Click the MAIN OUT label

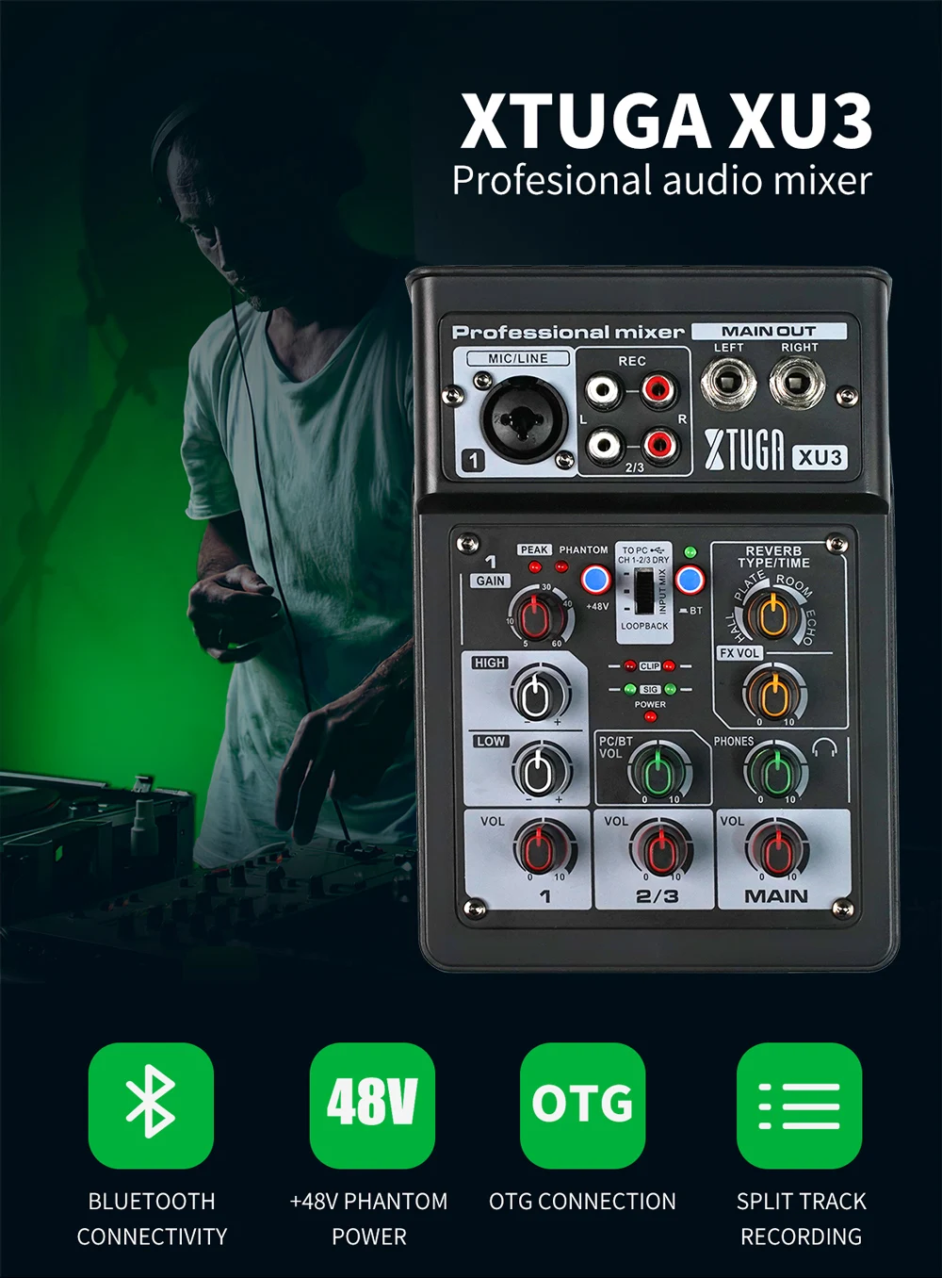pos(769,331)
